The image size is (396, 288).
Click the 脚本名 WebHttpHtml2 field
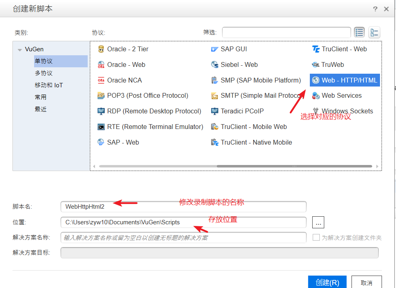183,207
